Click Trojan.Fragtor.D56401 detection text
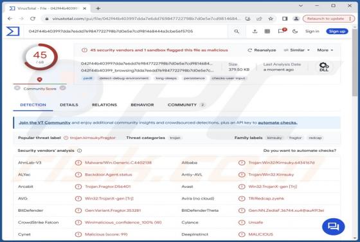Image resolution: width=360 pixels, height=242 pixels. click(x=108, y=187)
